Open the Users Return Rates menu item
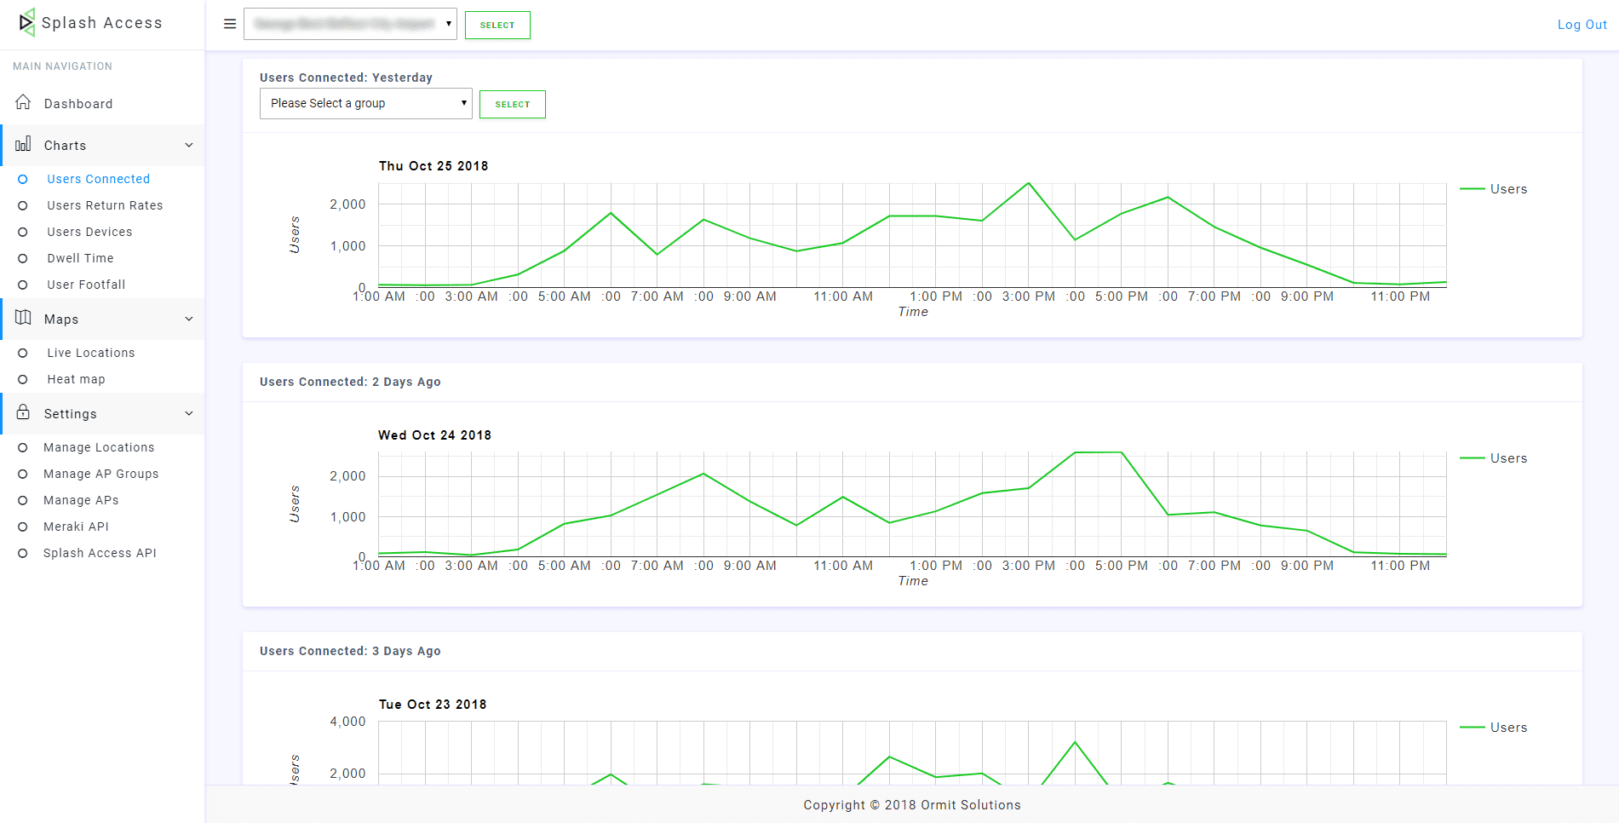The width and height of the screenshot is (1619, 823). (x=105, y=204)
